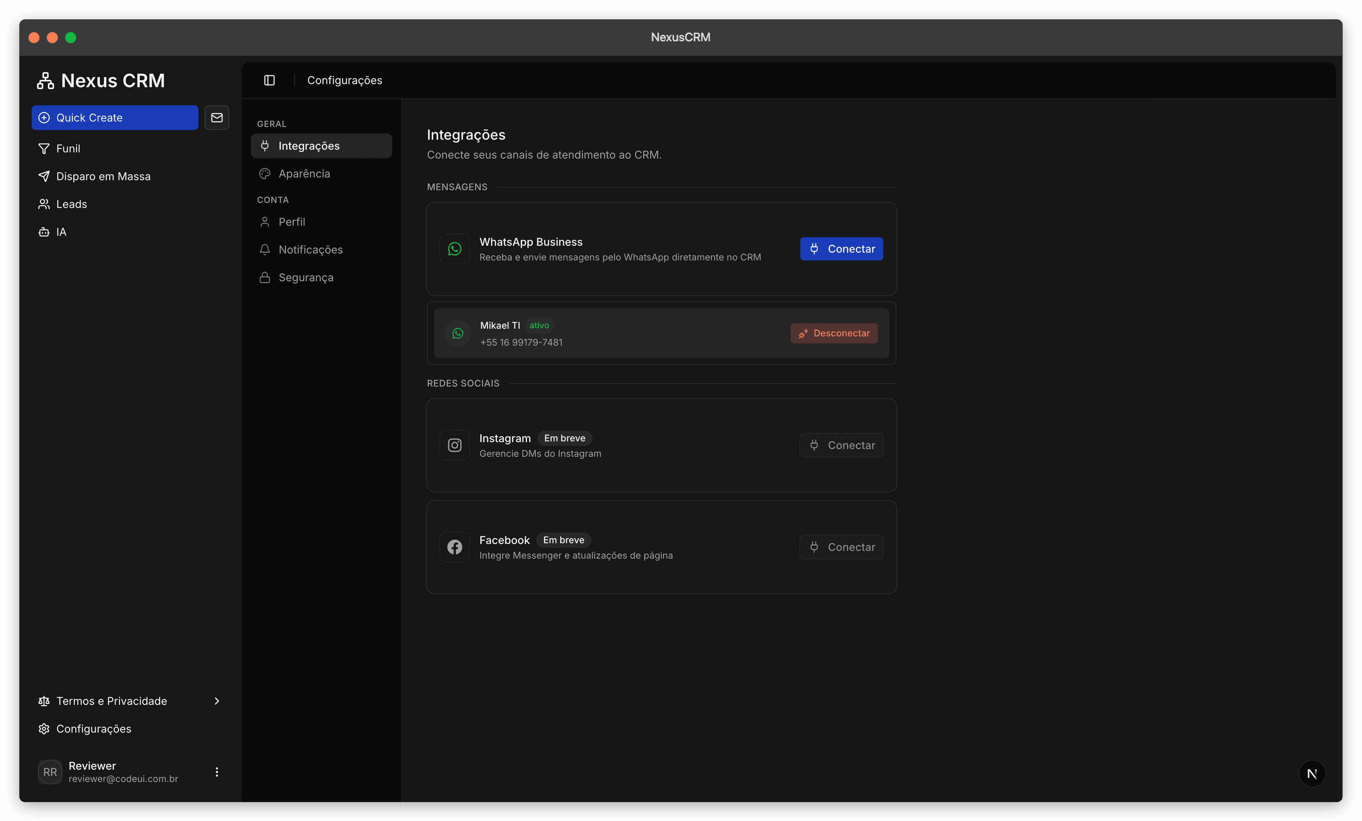Click the Facebook 'Em breve' badge

coord(563,540)
